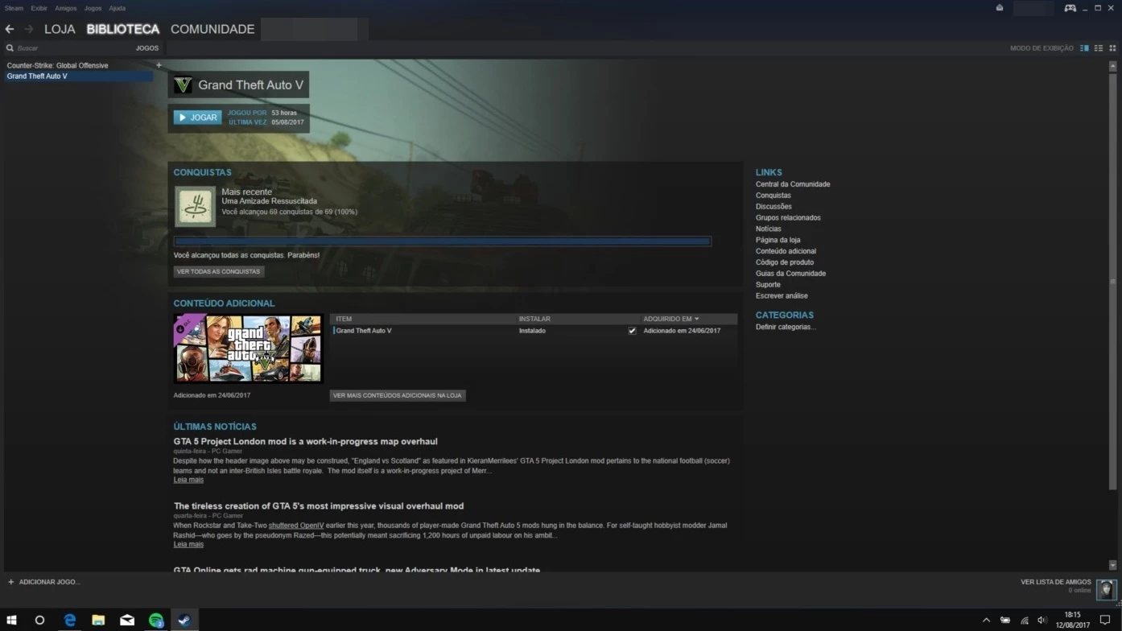
Task: Click Ver Lista de Amigos
Action: click(1056, 582)
